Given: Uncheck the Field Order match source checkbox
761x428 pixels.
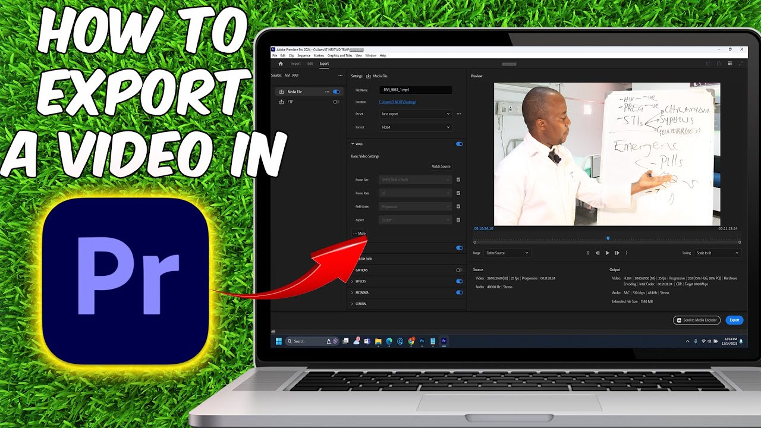Looking at the screenshot, I should point(458,206).
